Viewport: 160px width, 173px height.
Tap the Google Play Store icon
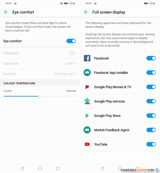pos(87,116)
